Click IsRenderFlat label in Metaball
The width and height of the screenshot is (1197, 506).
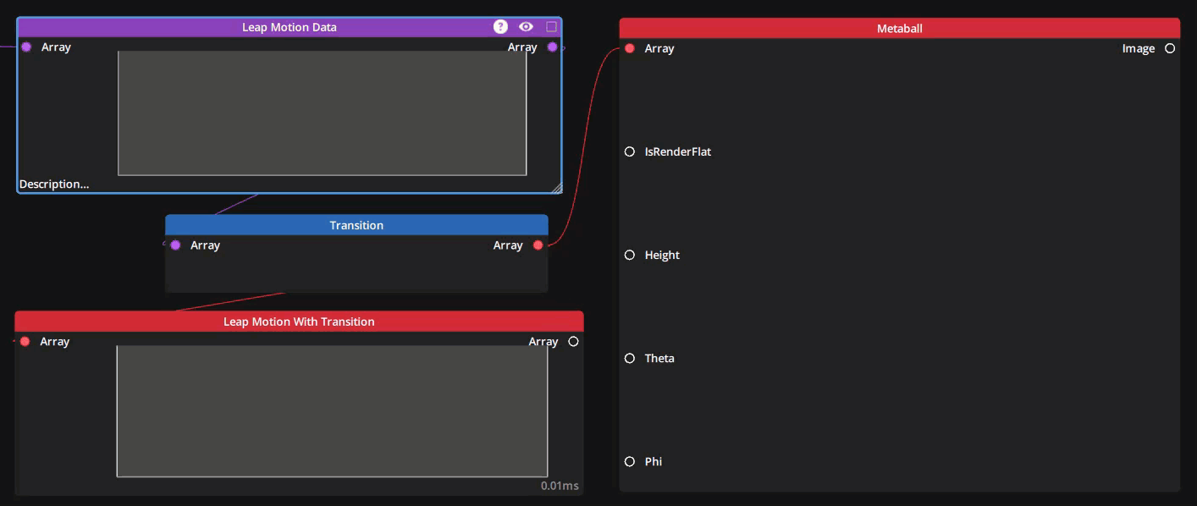(678, 152)
